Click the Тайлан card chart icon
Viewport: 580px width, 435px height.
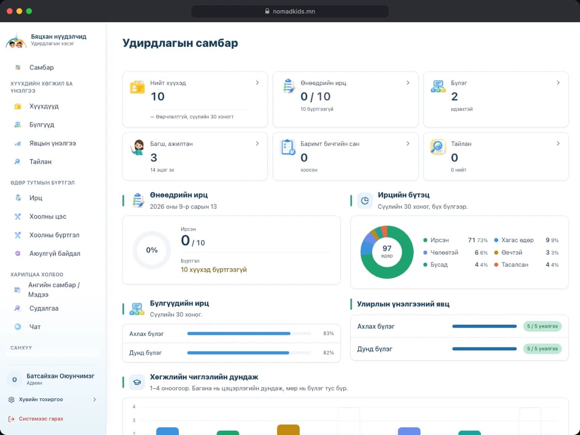coord(438,147)
